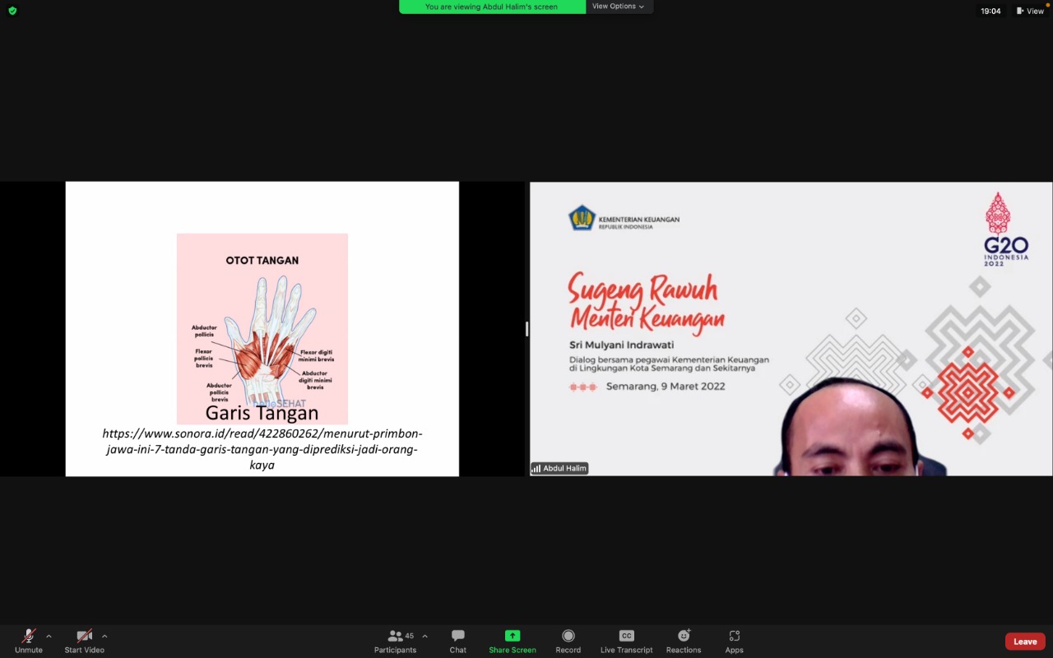Click the divider handle between screen and video

[x=526, y=329]
